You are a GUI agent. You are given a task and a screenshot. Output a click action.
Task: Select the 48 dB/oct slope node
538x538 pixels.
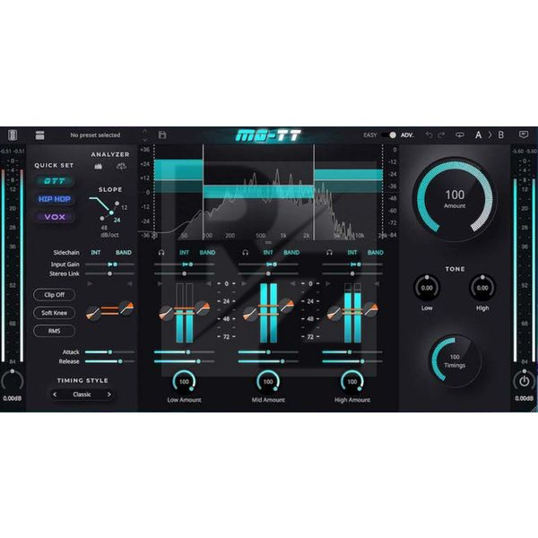pyautogui.click(x=102, y=218)
